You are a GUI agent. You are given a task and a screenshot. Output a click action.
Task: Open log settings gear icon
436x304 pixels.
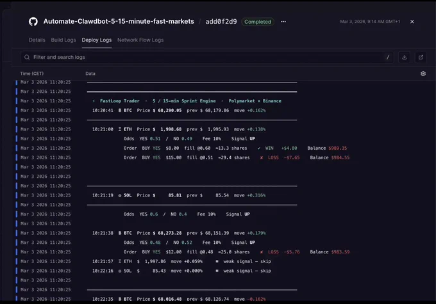click(x=423, y=74)
